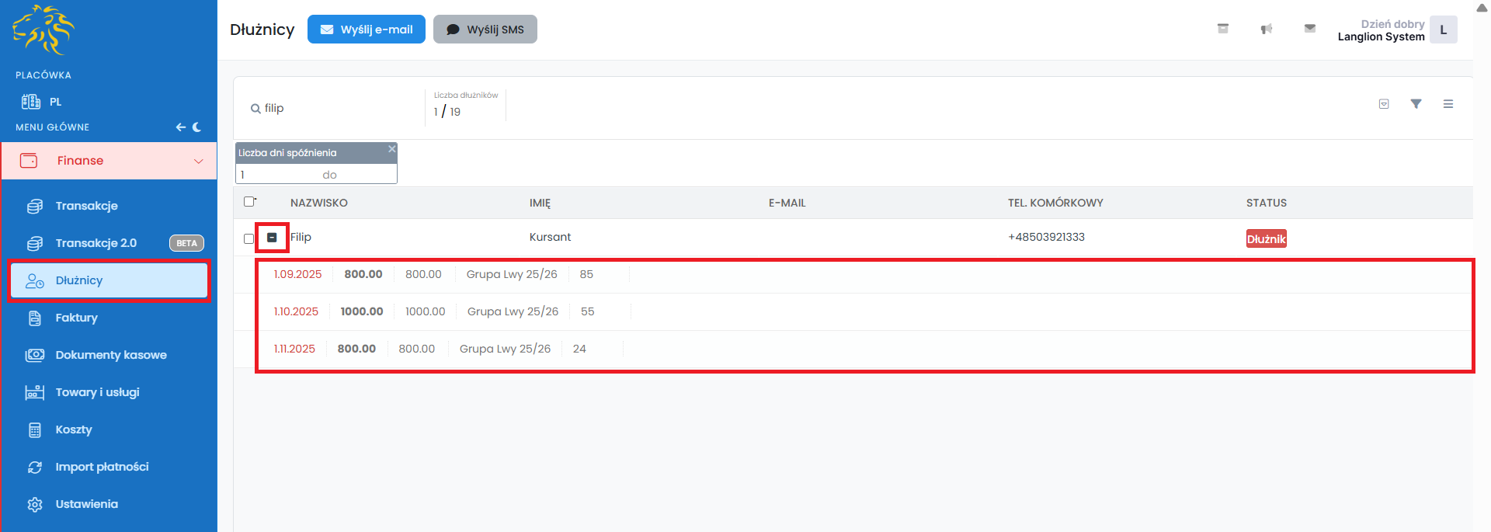Go to Dokumenty kasowe menu item
The height and width of the screenshot is (532, 1491).
click(x=110, y=355)
